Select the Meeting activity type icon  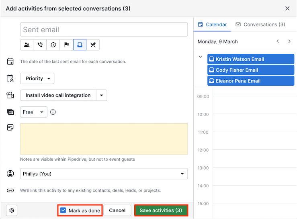click(27, 45)
